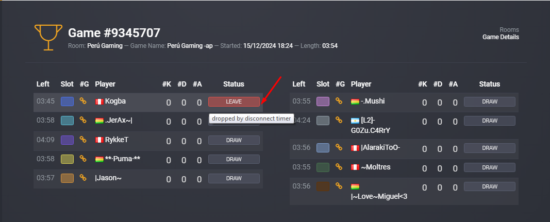550x222 pixels.
Task: Open the Game Details link
Action: (501, 37)
